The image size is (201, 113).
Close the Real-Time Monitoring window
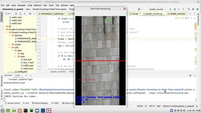[124, 9]
